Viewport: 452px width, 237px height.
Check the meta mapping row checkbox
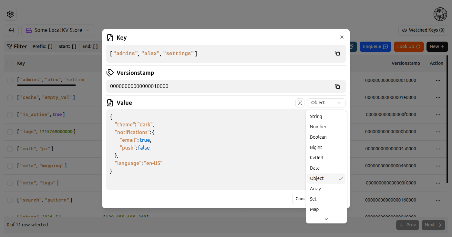[x=10, y=166]
